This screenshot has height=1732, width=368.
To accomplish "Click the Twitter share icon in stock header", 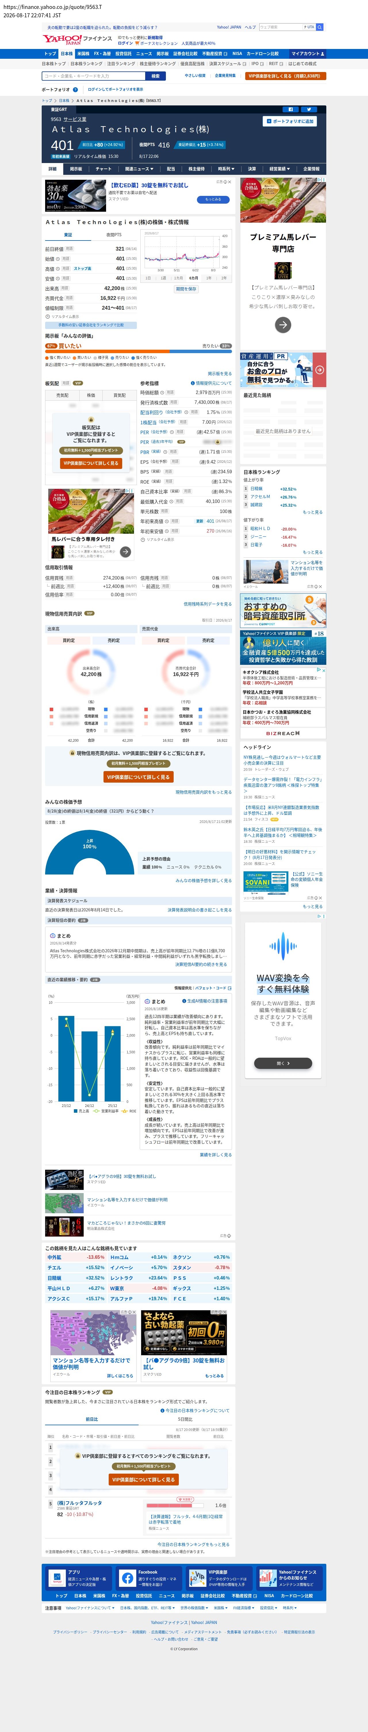I will 309,109.
